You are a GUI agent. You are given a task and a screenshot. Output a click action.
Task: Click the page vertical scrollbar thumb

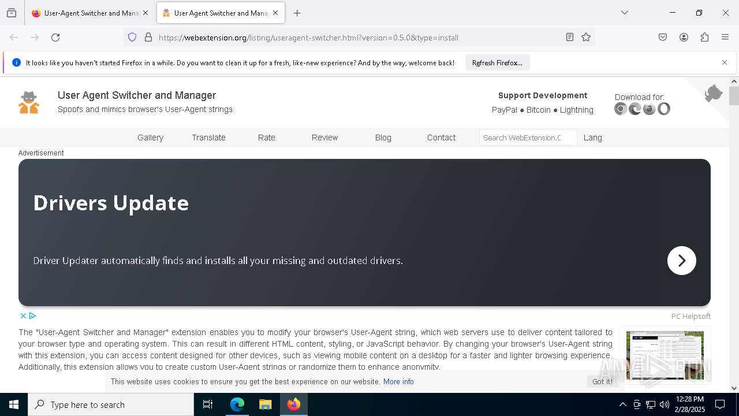tap(734, 96)
